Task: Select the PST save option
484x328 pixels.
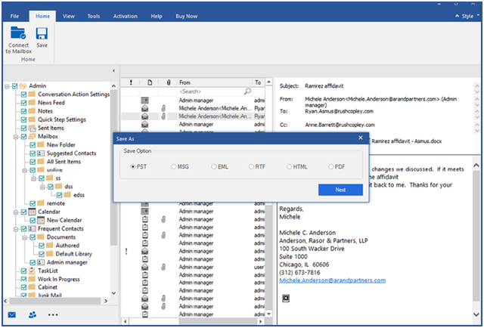Action: pos(134,166)
